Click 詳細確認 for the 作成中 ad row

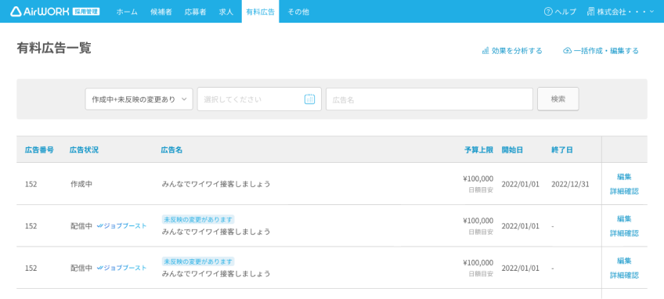point(624,191)
